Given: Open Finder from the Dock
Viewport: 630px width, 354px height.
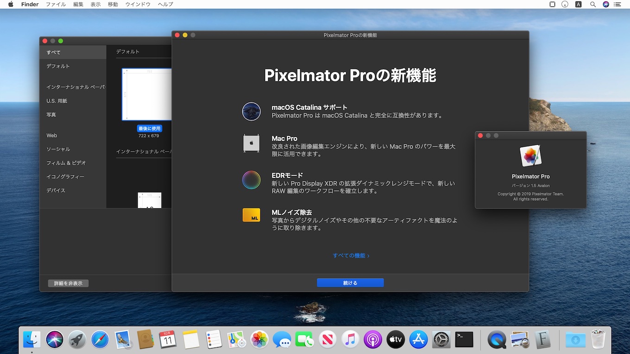Looking at the screenshot, I should (x=32, y=340).
